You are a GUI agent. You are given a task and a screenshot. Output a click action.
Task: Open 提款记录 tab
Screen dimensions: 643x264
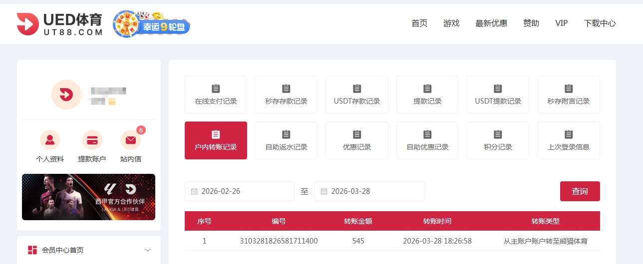pyautogui.click(x=427, y=95)
